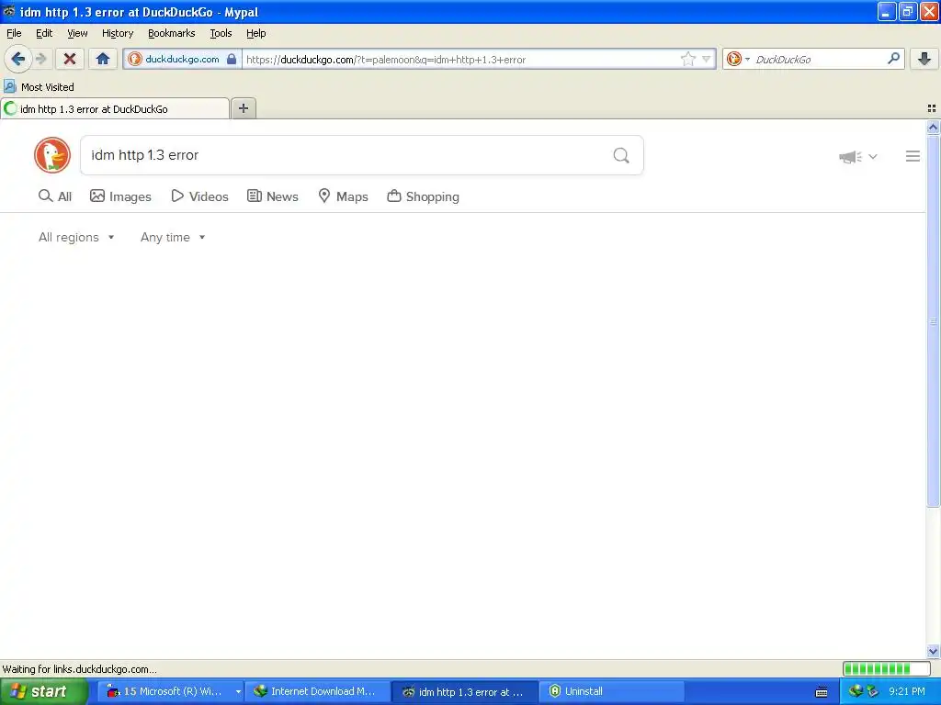Click the megaphone share feedback icon
Viewport: 941px width, 705px height.
tap(850, 157)
